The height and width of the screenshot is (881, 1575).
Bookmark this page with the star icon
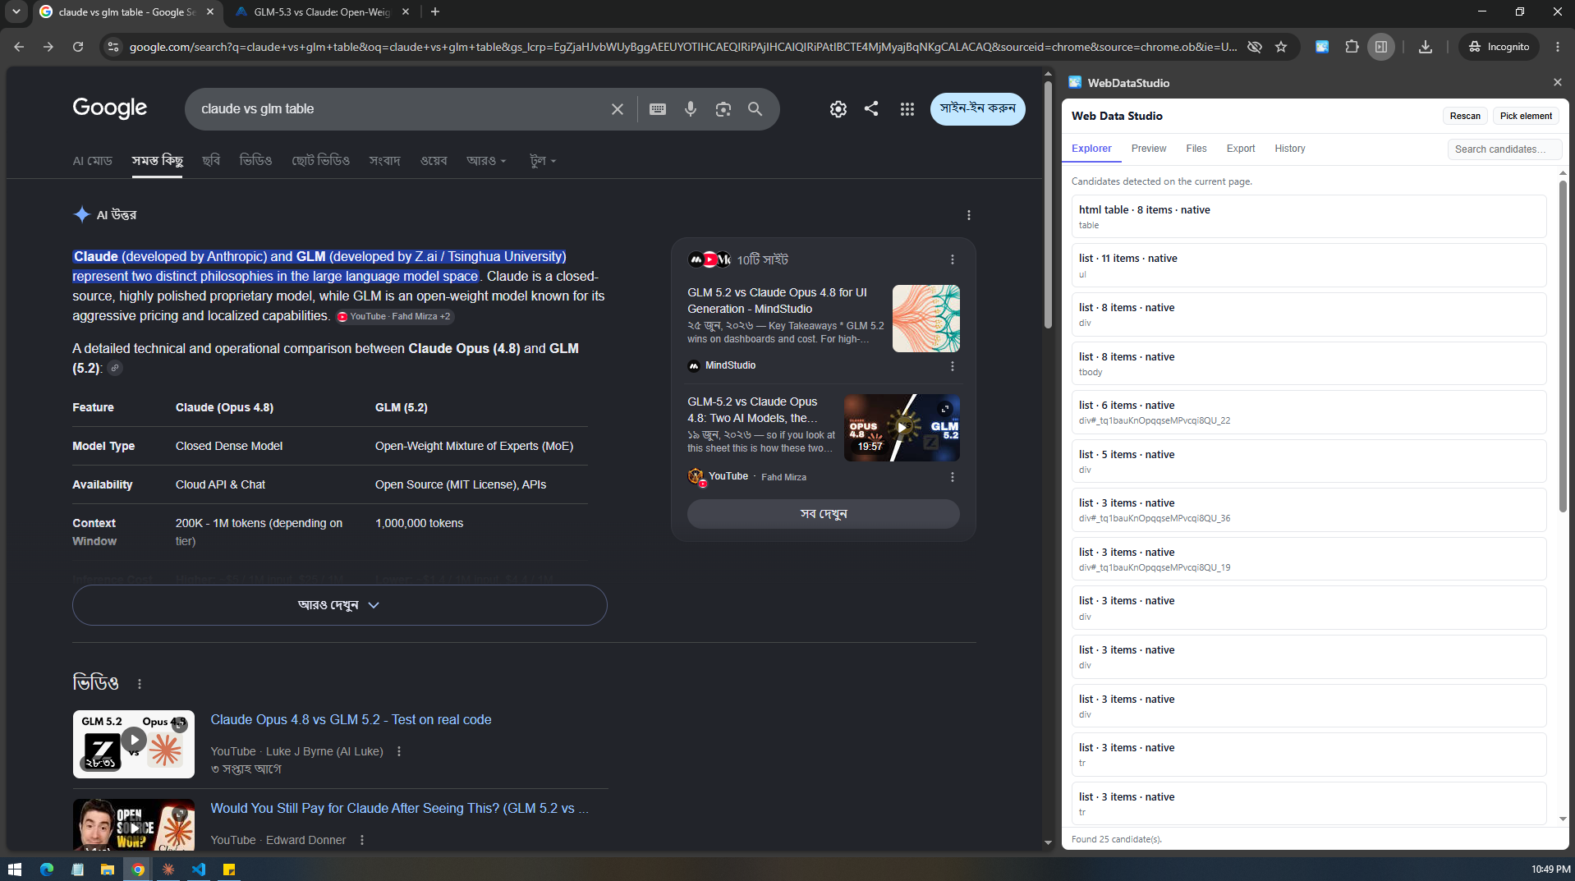[1281, 47]
